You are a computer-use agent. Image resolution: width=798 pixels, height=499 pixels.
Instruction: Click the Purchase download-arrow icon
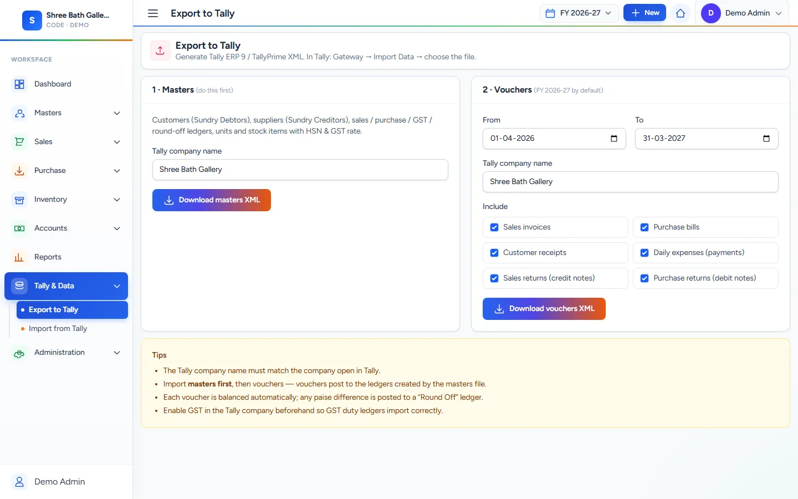coord(19,171)
